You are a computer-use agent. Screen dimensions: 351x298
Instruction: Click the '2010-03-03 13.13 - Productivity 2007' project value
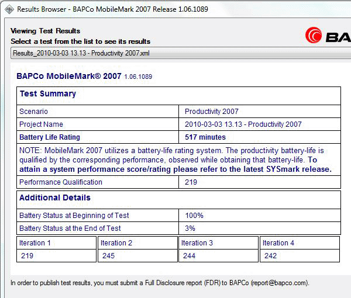click(243, 124)
